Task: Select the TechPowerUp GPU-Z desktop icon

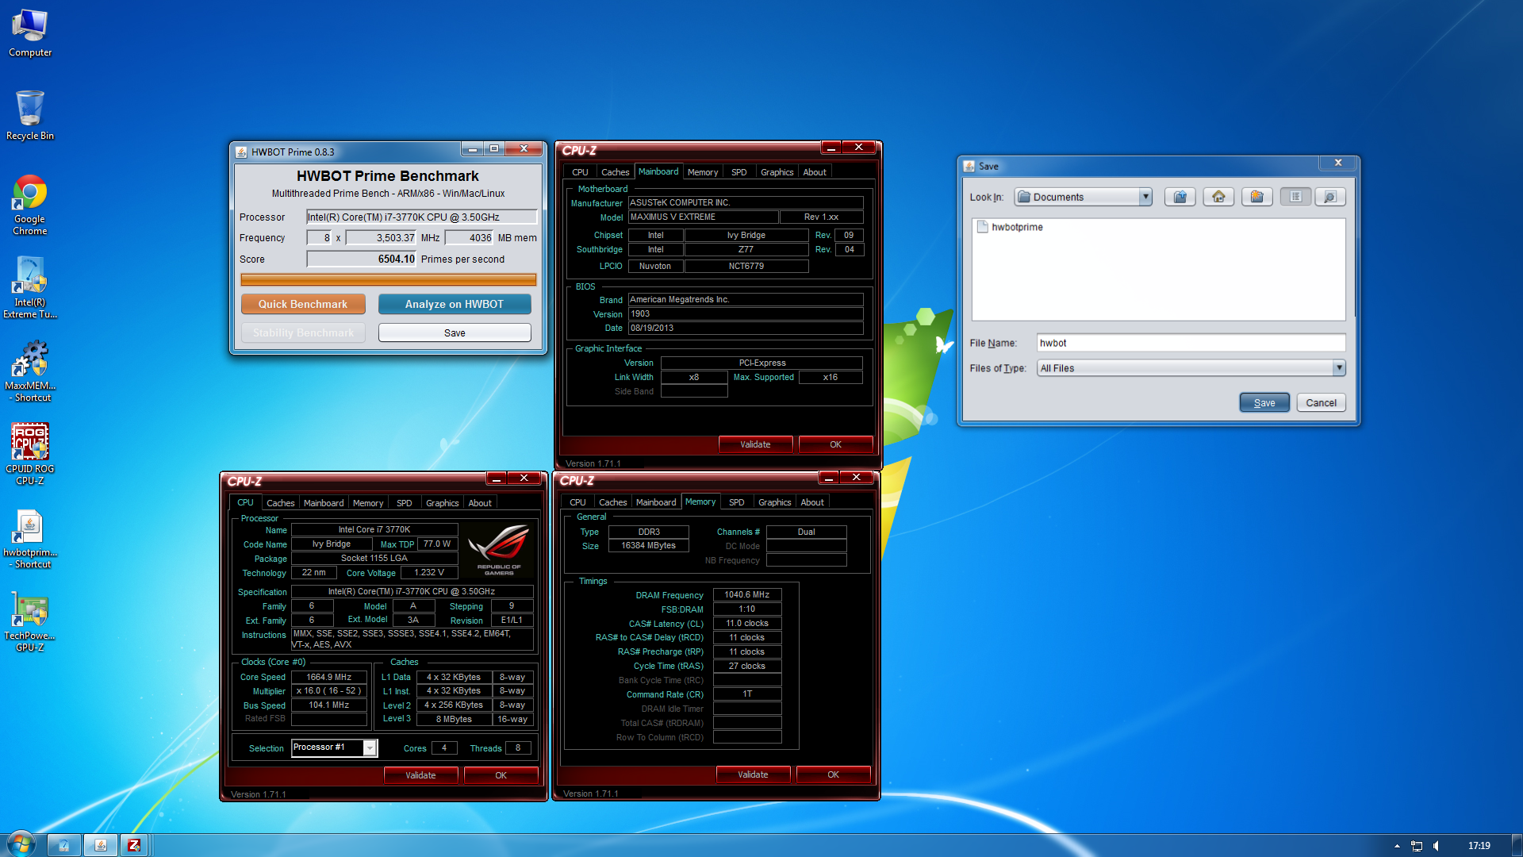Action: click(x=30, y=621)
